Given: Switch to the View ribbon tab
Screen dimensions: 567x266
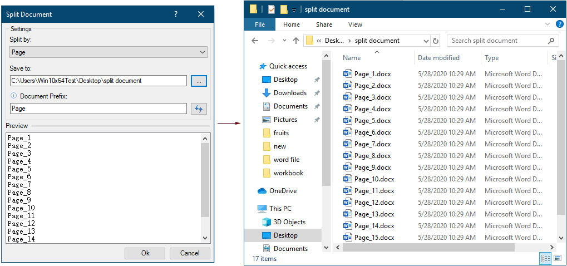Looking at the screenshot, I should [355, 24].
